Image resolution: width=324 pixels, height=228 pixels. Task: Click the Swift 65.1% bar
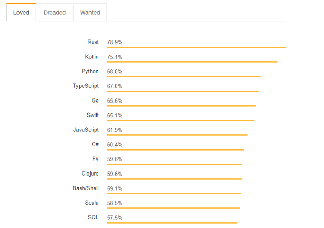tap(180, 120)
